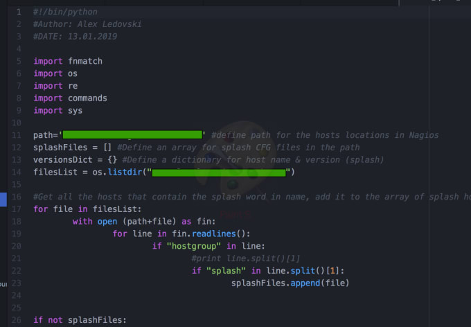471x327 pixels.
Task: Click the '#define path for the hosts locations' comment
Action: point(325,135)
